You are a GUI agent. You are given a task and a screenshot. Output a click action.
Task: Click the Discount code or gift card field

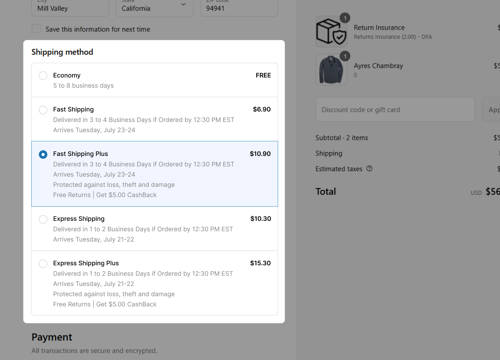(x=395, y=109)
